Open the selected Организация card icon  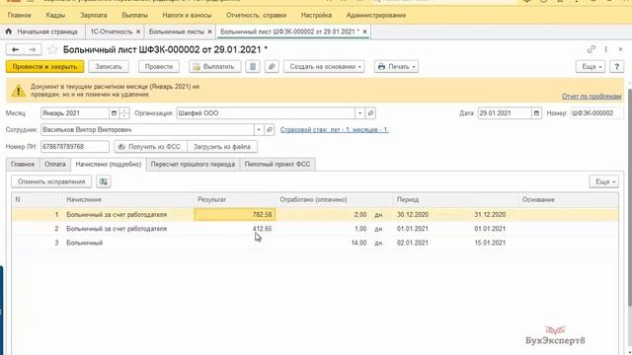[370, 113]
